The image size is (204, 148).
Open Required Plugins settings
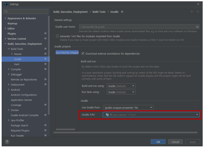20,131
